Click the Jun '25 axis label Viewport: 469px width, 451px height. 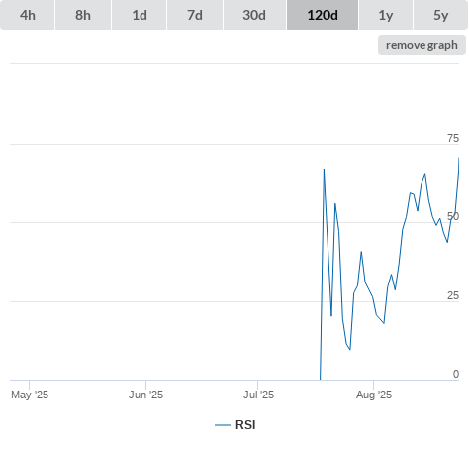[145, 395]
